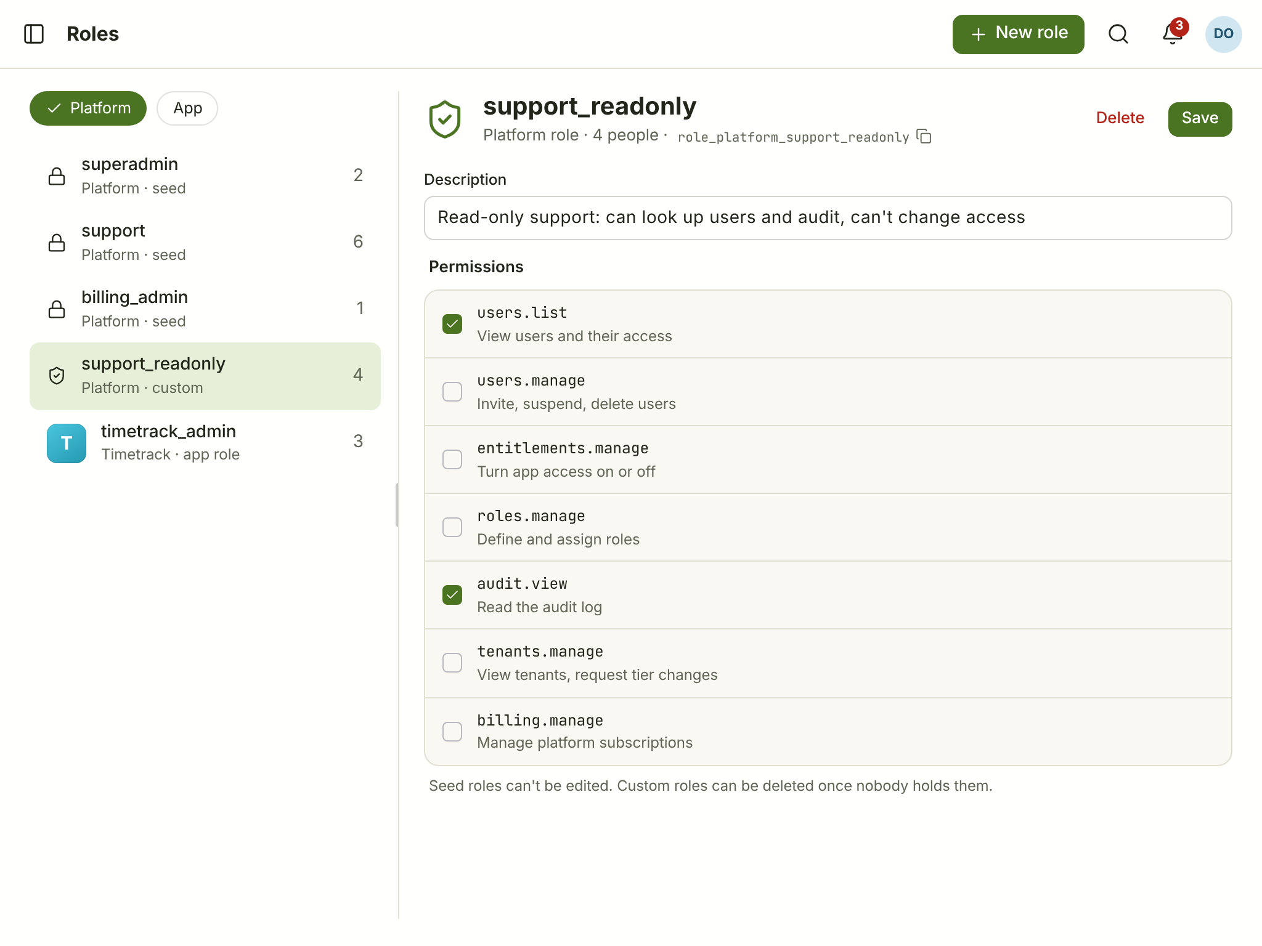The width and height of the screenshot is (1262, 946).
Task: Click the superadmin lock icon
Action: pos(57,176)
